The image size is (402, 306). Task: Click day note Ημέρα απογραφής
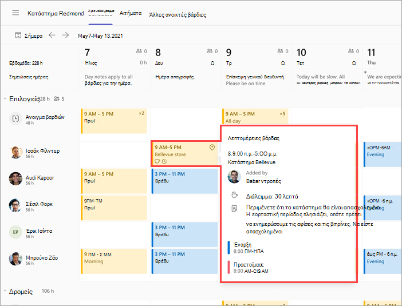[x=175, y=77]
